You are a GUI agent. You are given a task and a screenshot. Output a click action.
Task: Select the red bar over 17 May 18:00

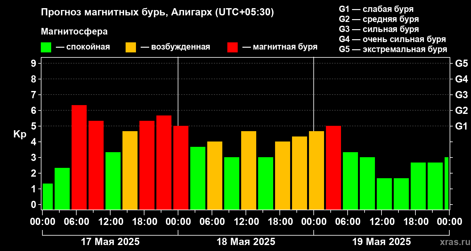click(147, 165)
